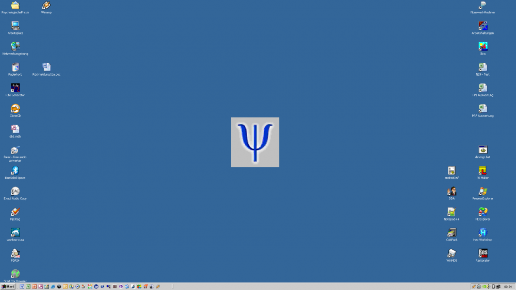Click the green NVIDIA tray icon
The image size is (516, 290).
484,287
